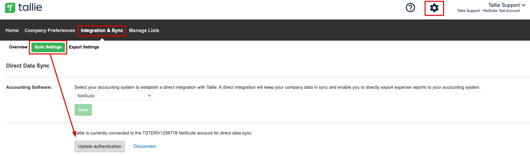The height and width of the screenshot is (156, 530).
Task: Open the help question mark icon
Action: click(x=410, y=8)
